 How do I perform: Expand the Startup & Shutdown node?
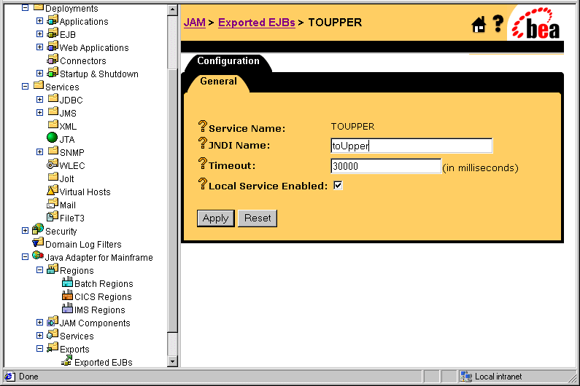[x=40, y=73]
